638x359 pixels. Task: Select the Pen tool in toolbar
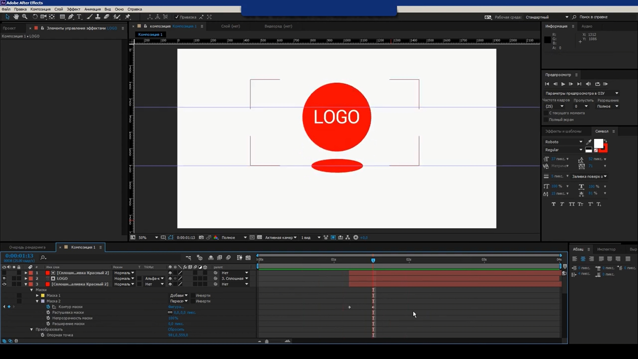[x=71, y=17]
